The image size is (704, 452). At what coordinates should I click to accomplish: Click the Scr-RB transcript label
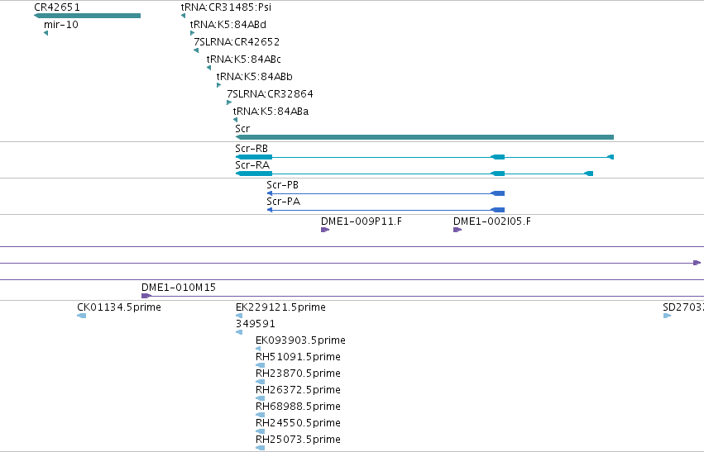tap(251, 149)
